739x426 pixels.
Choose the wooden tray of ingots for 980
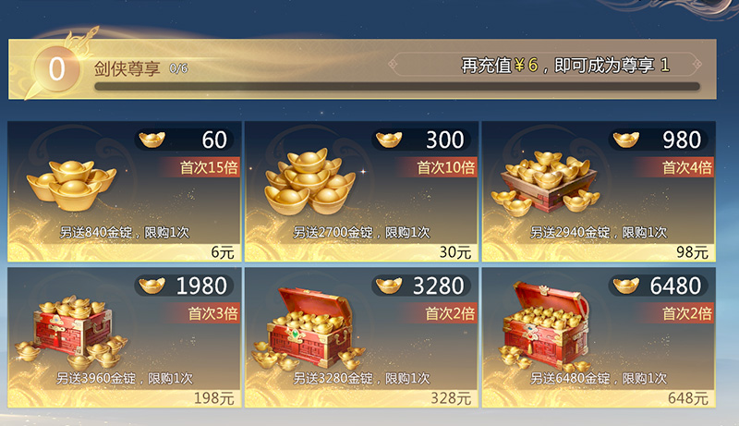(x=546, y=183)
